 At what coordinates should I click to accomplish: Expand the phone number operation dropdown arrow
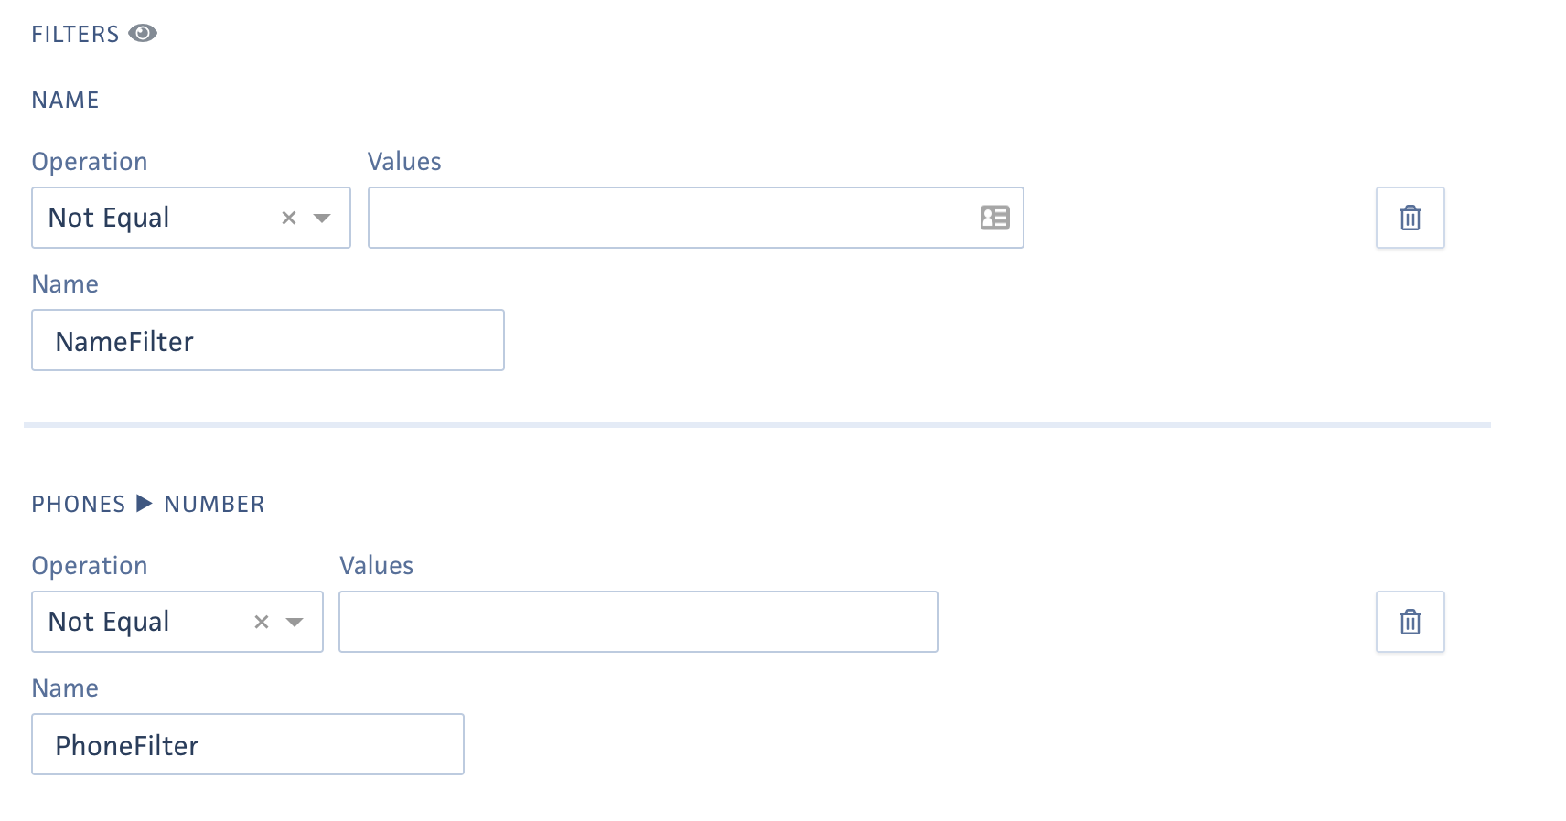295,622
